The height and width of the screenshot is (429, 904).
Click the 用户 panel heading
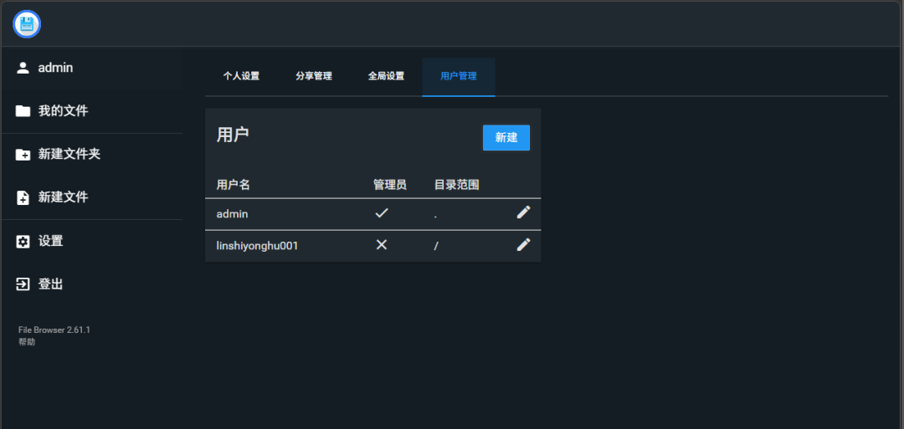[233, 135]
